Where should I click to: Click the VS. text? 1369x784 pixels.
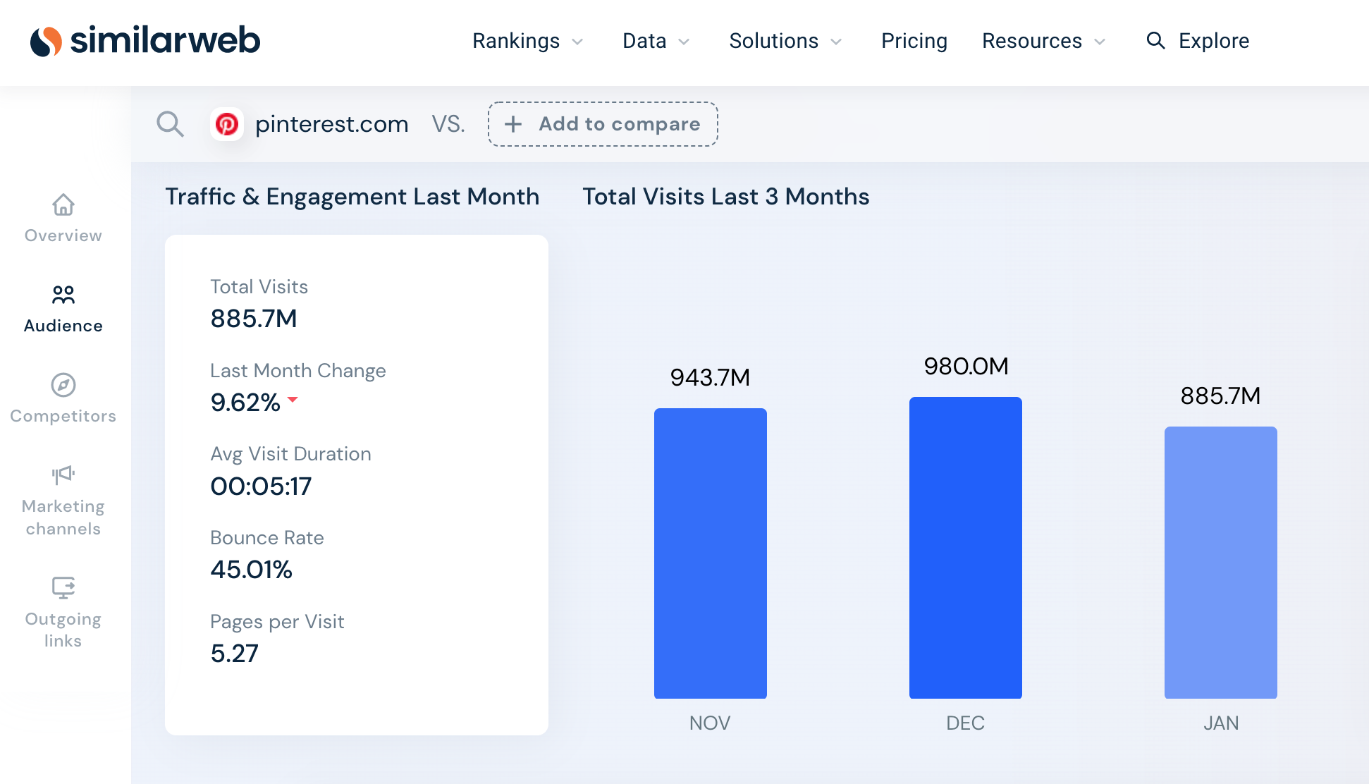[448, 124]
